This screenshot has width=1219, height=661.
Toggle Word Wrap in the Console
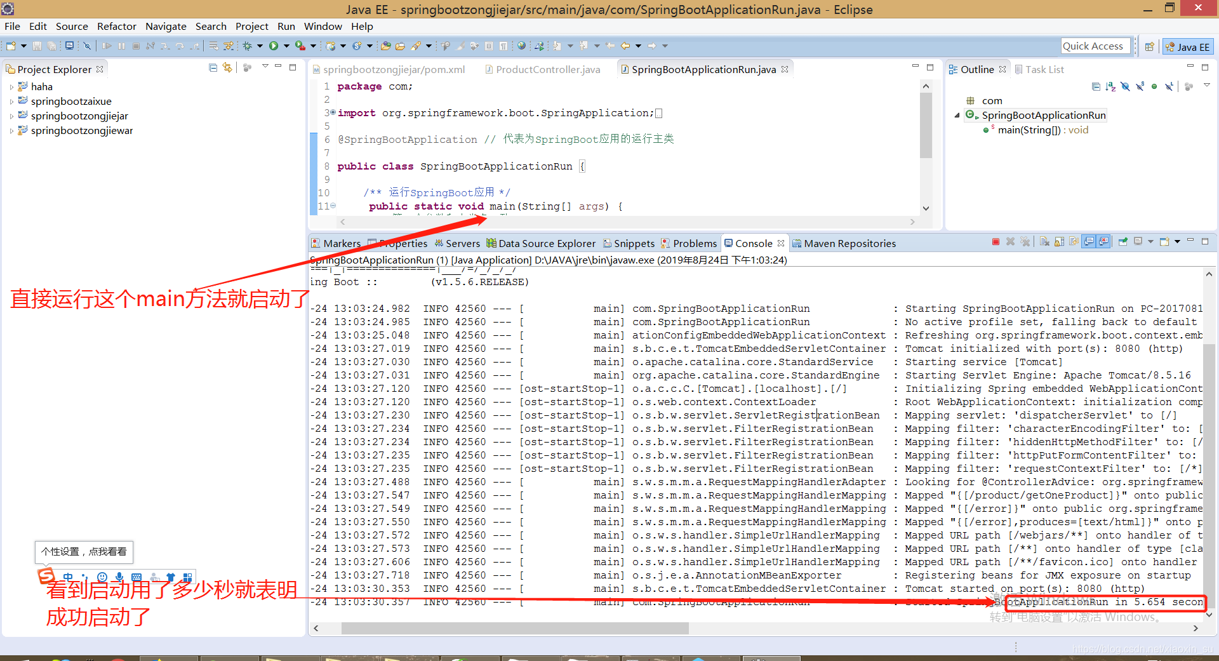click(x=1074, y=242)
